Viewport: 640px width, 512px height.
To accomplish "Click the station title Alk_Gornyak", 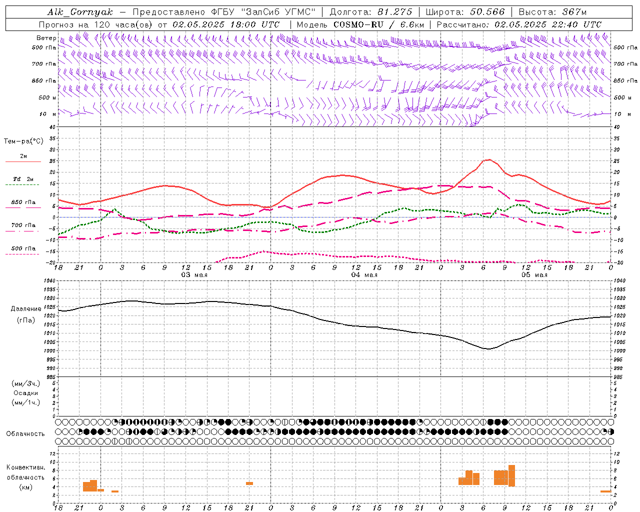I will (80, 12).
